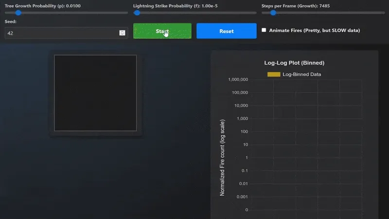Image resolution: width=389 pixels, height=219 pixels.
Task: Click the Start button
Action: [x=162, y=31]
